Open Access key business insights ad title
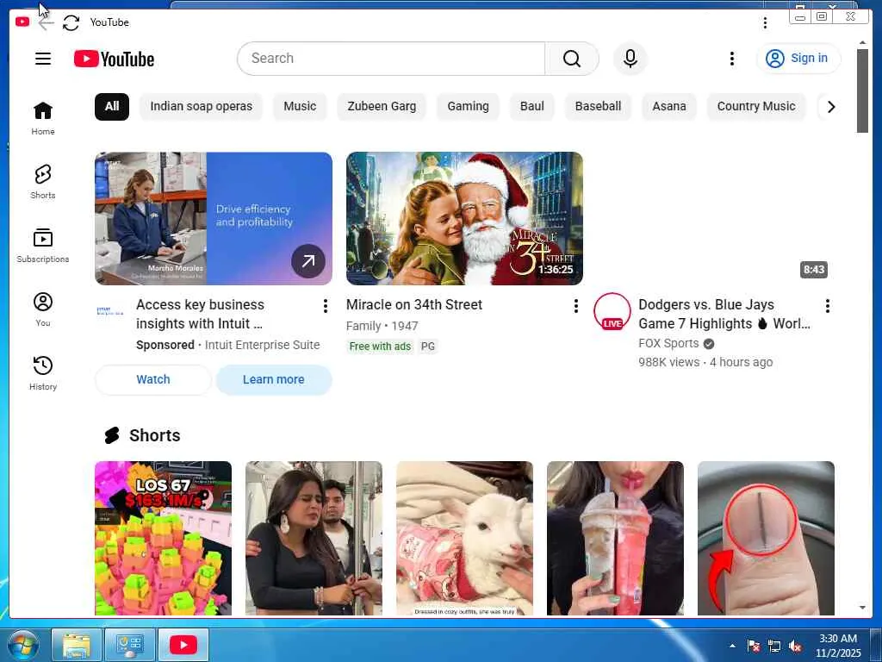 click(x=200, y=314)
